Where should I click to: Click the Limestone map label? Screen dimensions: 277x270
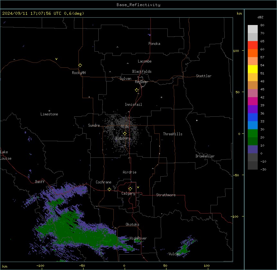click(x=49, y=114)
